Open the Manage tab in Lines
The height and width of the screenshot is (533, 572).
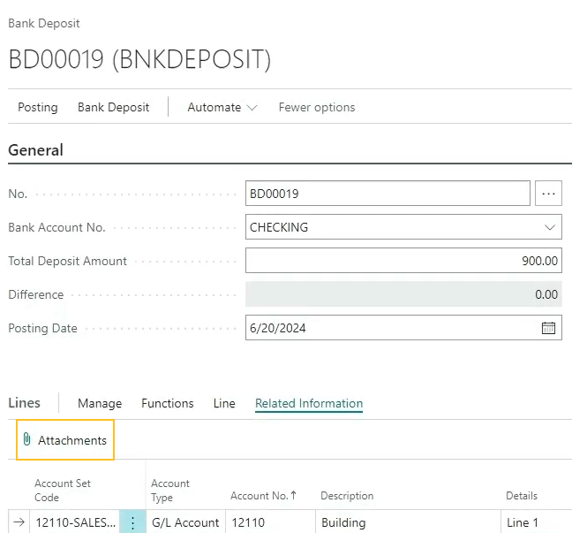tap(100, 403)
